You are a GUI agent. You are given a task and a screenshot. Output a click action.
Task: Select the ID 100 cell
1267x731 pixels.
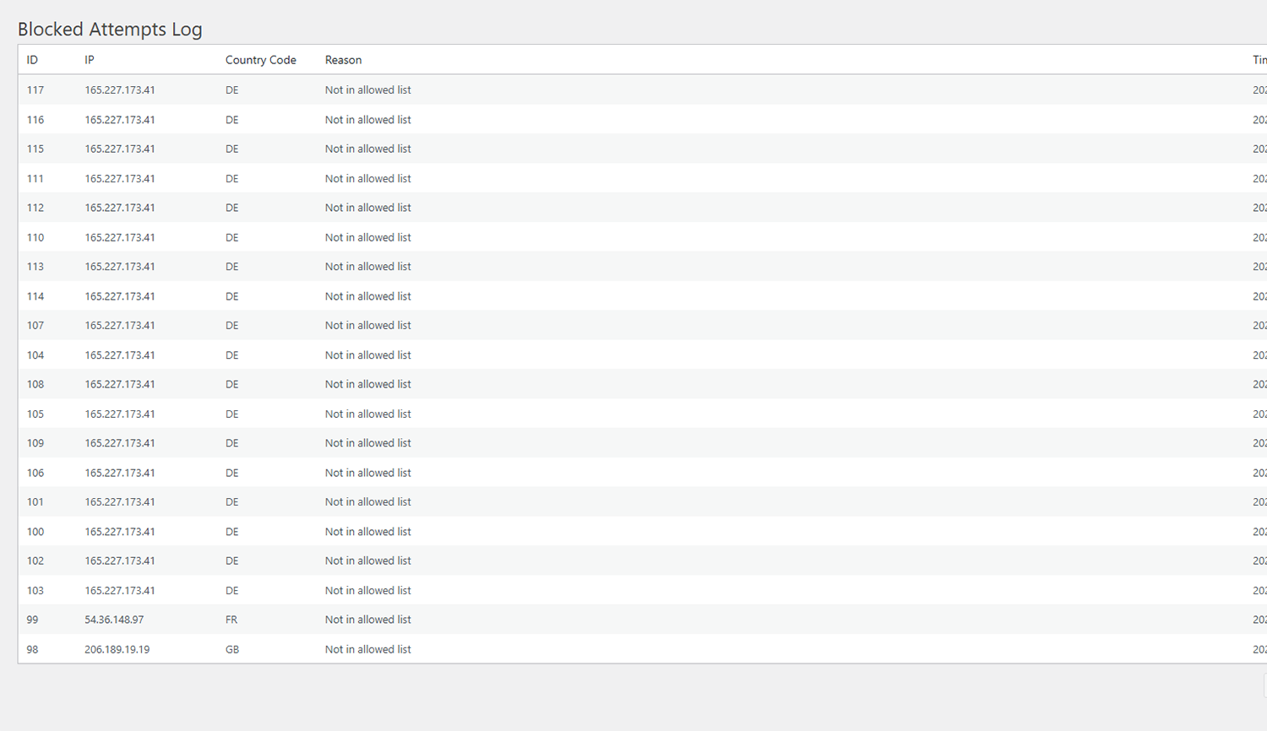(35, 532)
